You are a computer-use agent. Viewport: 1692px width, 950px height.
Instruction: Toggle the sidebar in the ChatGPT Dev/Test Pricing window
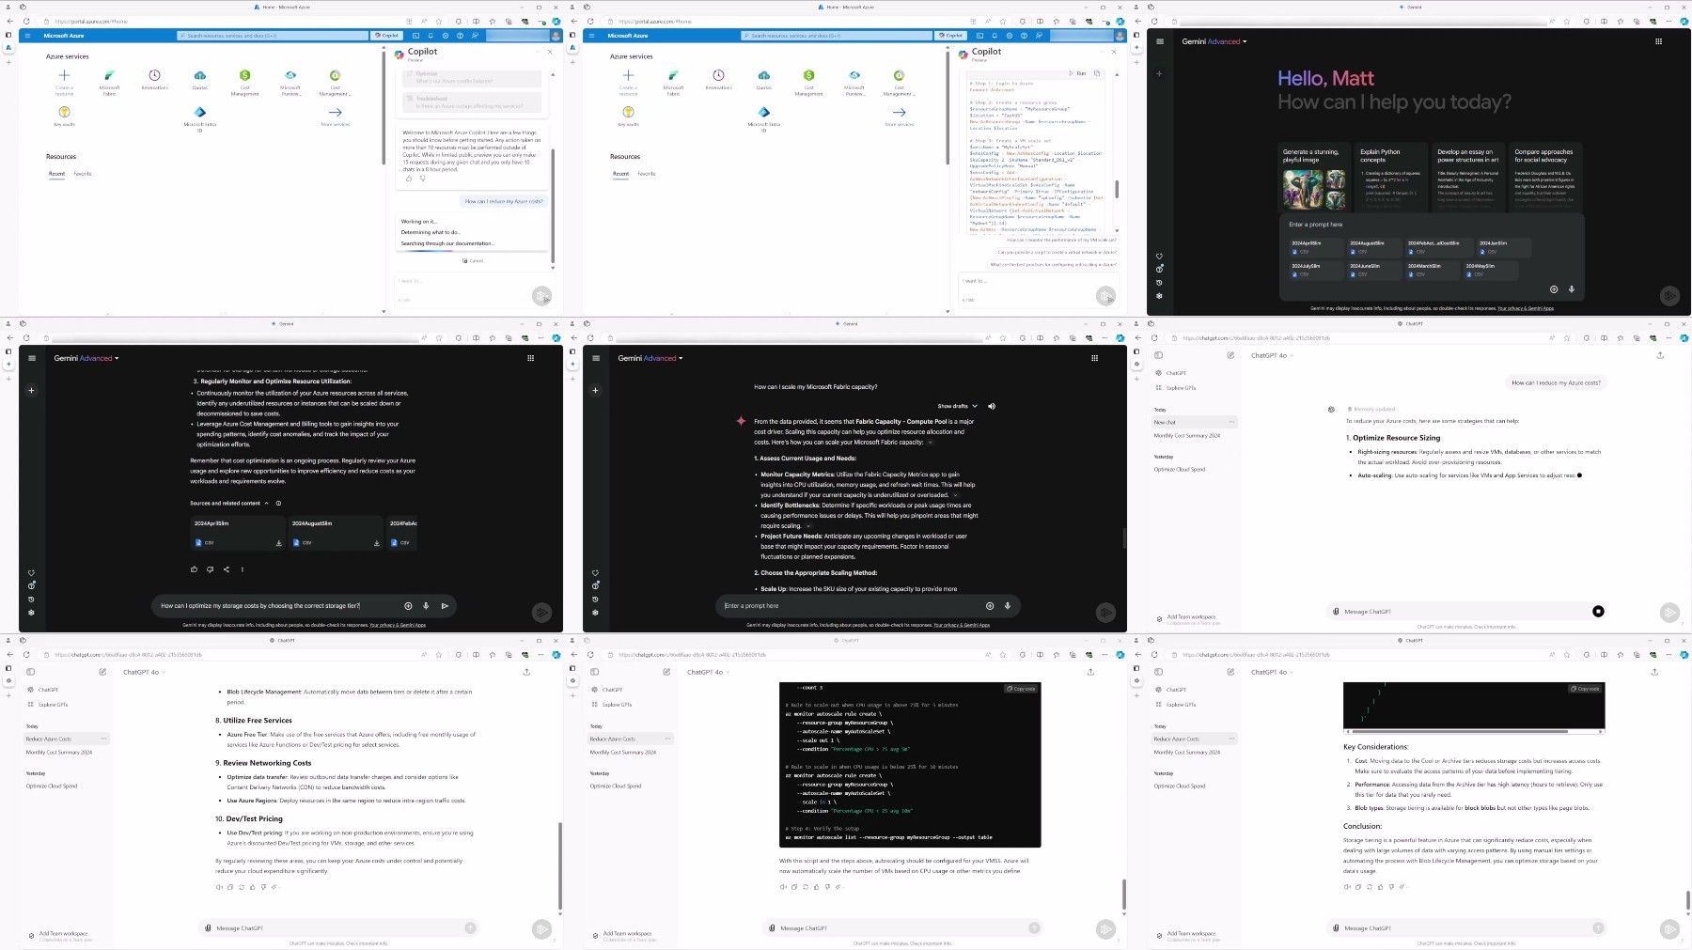click(x=30, y=672)
